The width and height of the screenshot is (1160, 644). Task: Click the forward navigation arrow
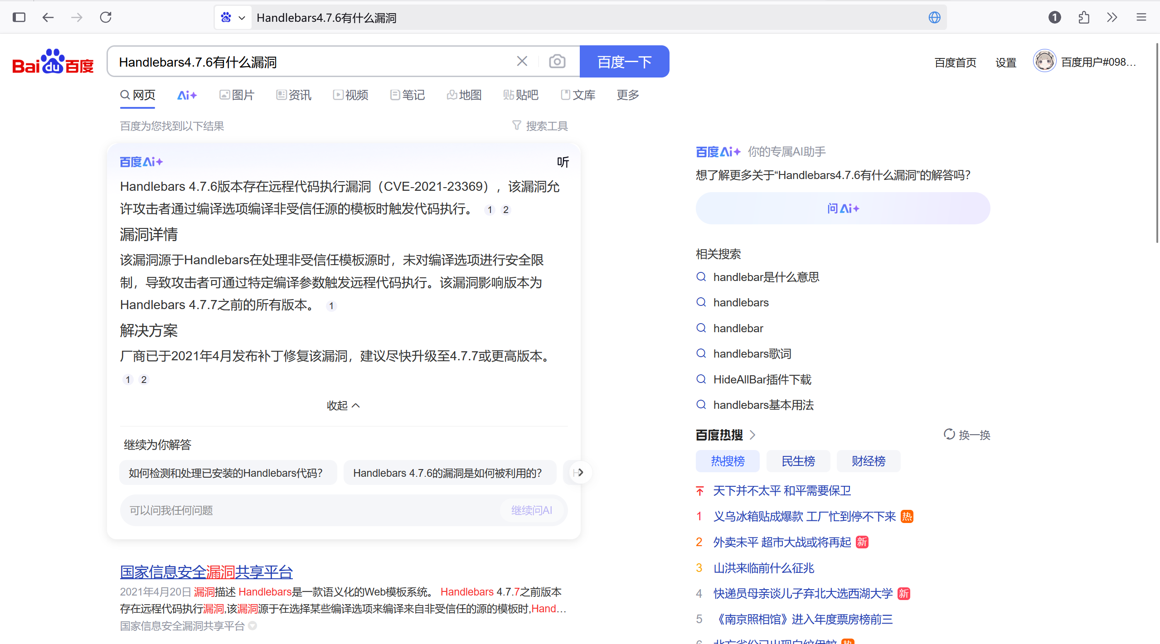click(77, 18)
